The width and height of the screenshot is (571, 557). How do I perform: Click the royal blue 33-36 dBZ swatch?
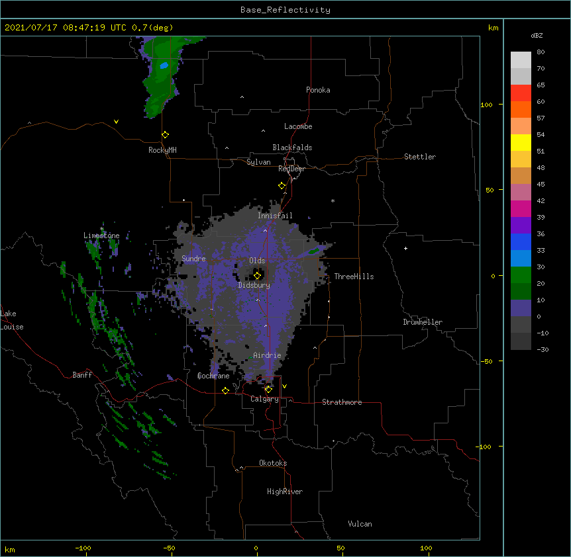click(x=521, y=241)
